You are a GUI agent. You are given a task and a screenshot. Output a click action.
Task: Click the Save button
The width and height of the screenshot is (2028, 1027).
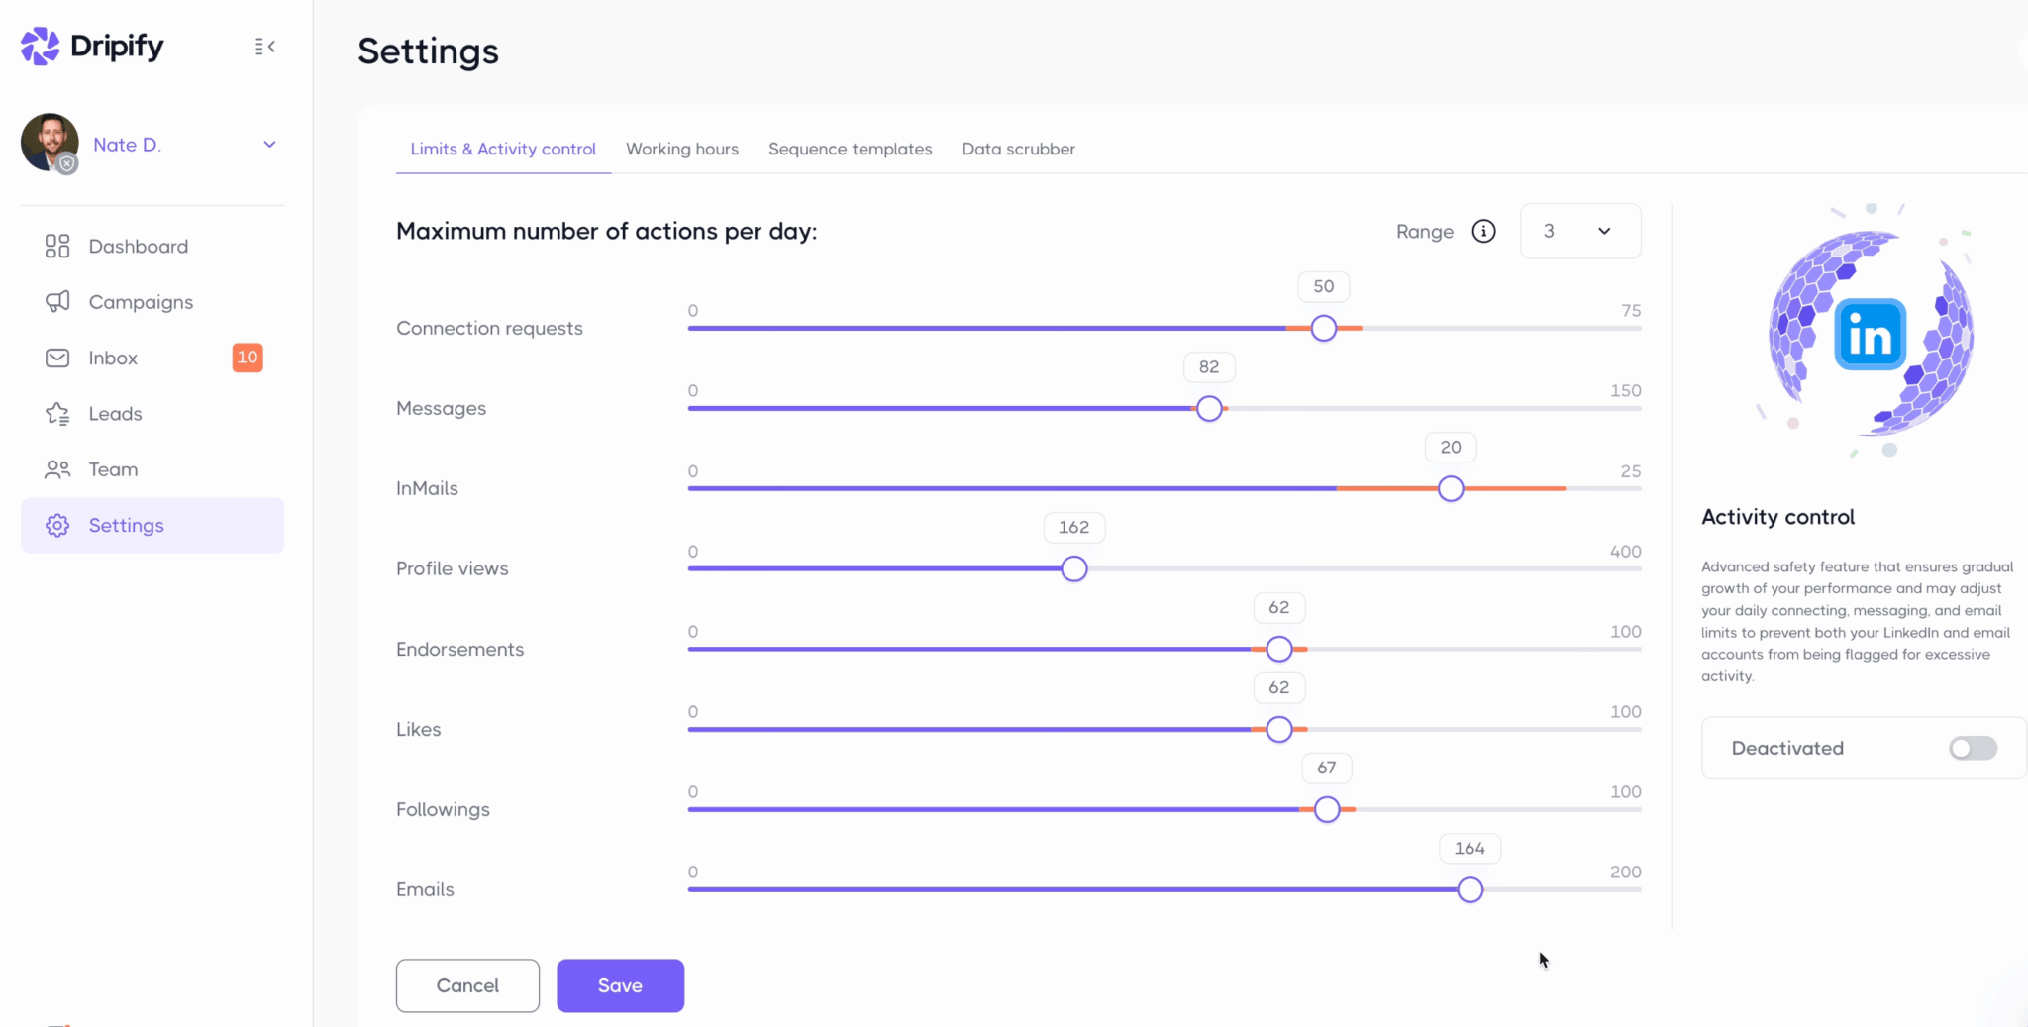tap(620, 985)
